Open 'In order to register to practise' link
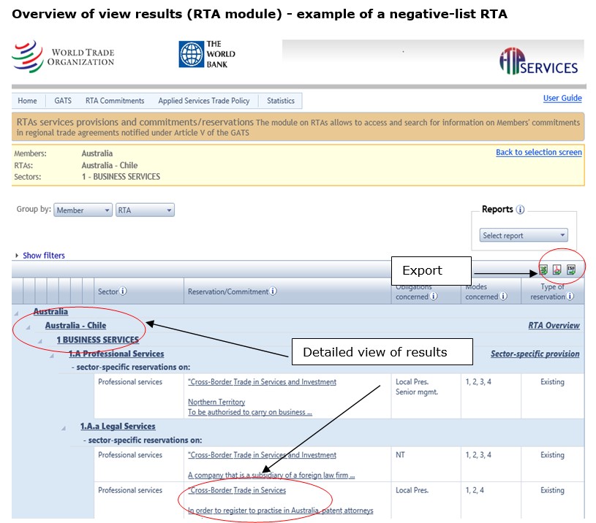596x523 pixels. click(x=281, y=511)
